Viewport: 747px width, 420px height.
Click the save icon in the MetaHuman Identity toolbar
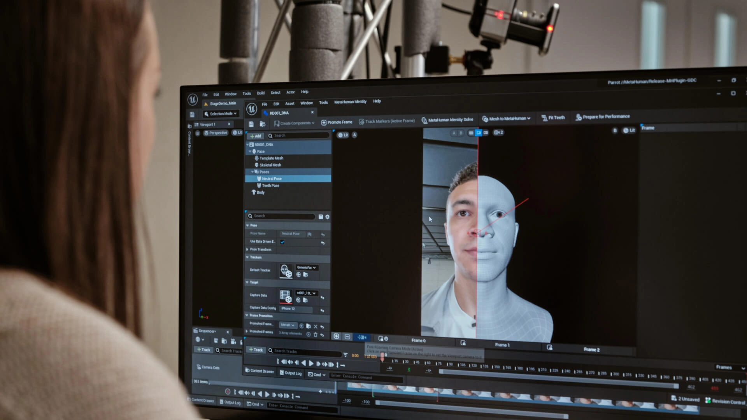pos(251,124)
